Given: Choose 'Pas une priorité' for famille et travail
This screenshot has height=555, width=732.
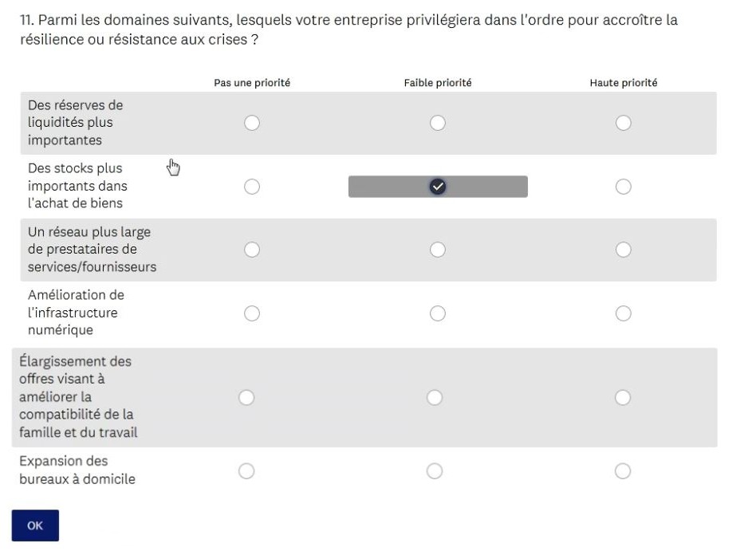Looking at the screenshot, I should (x=246, y=397).
